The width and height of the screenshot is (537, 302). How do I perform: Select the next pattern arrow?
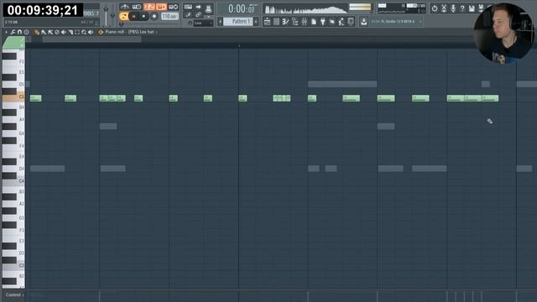coord(256,22)
